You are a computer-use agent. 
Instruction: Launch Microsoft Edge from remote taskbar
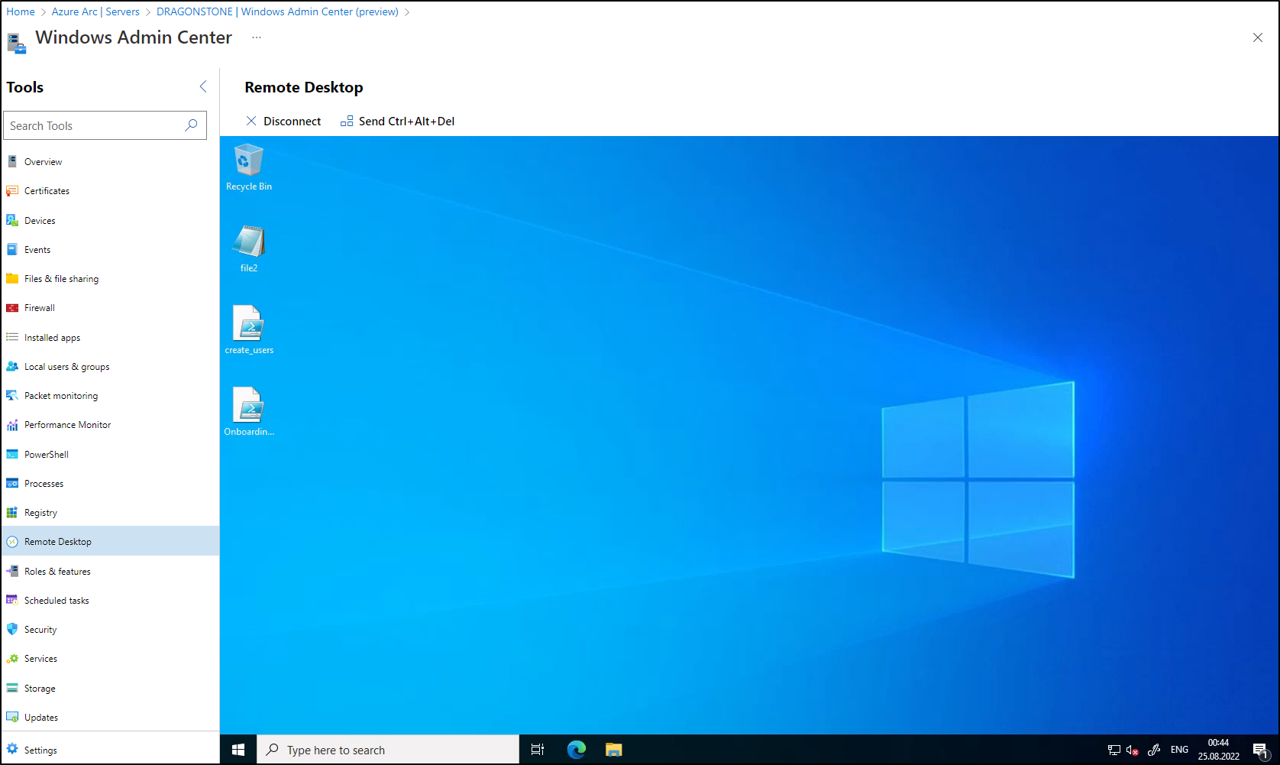pyautogui.click(x=576, y=750)
